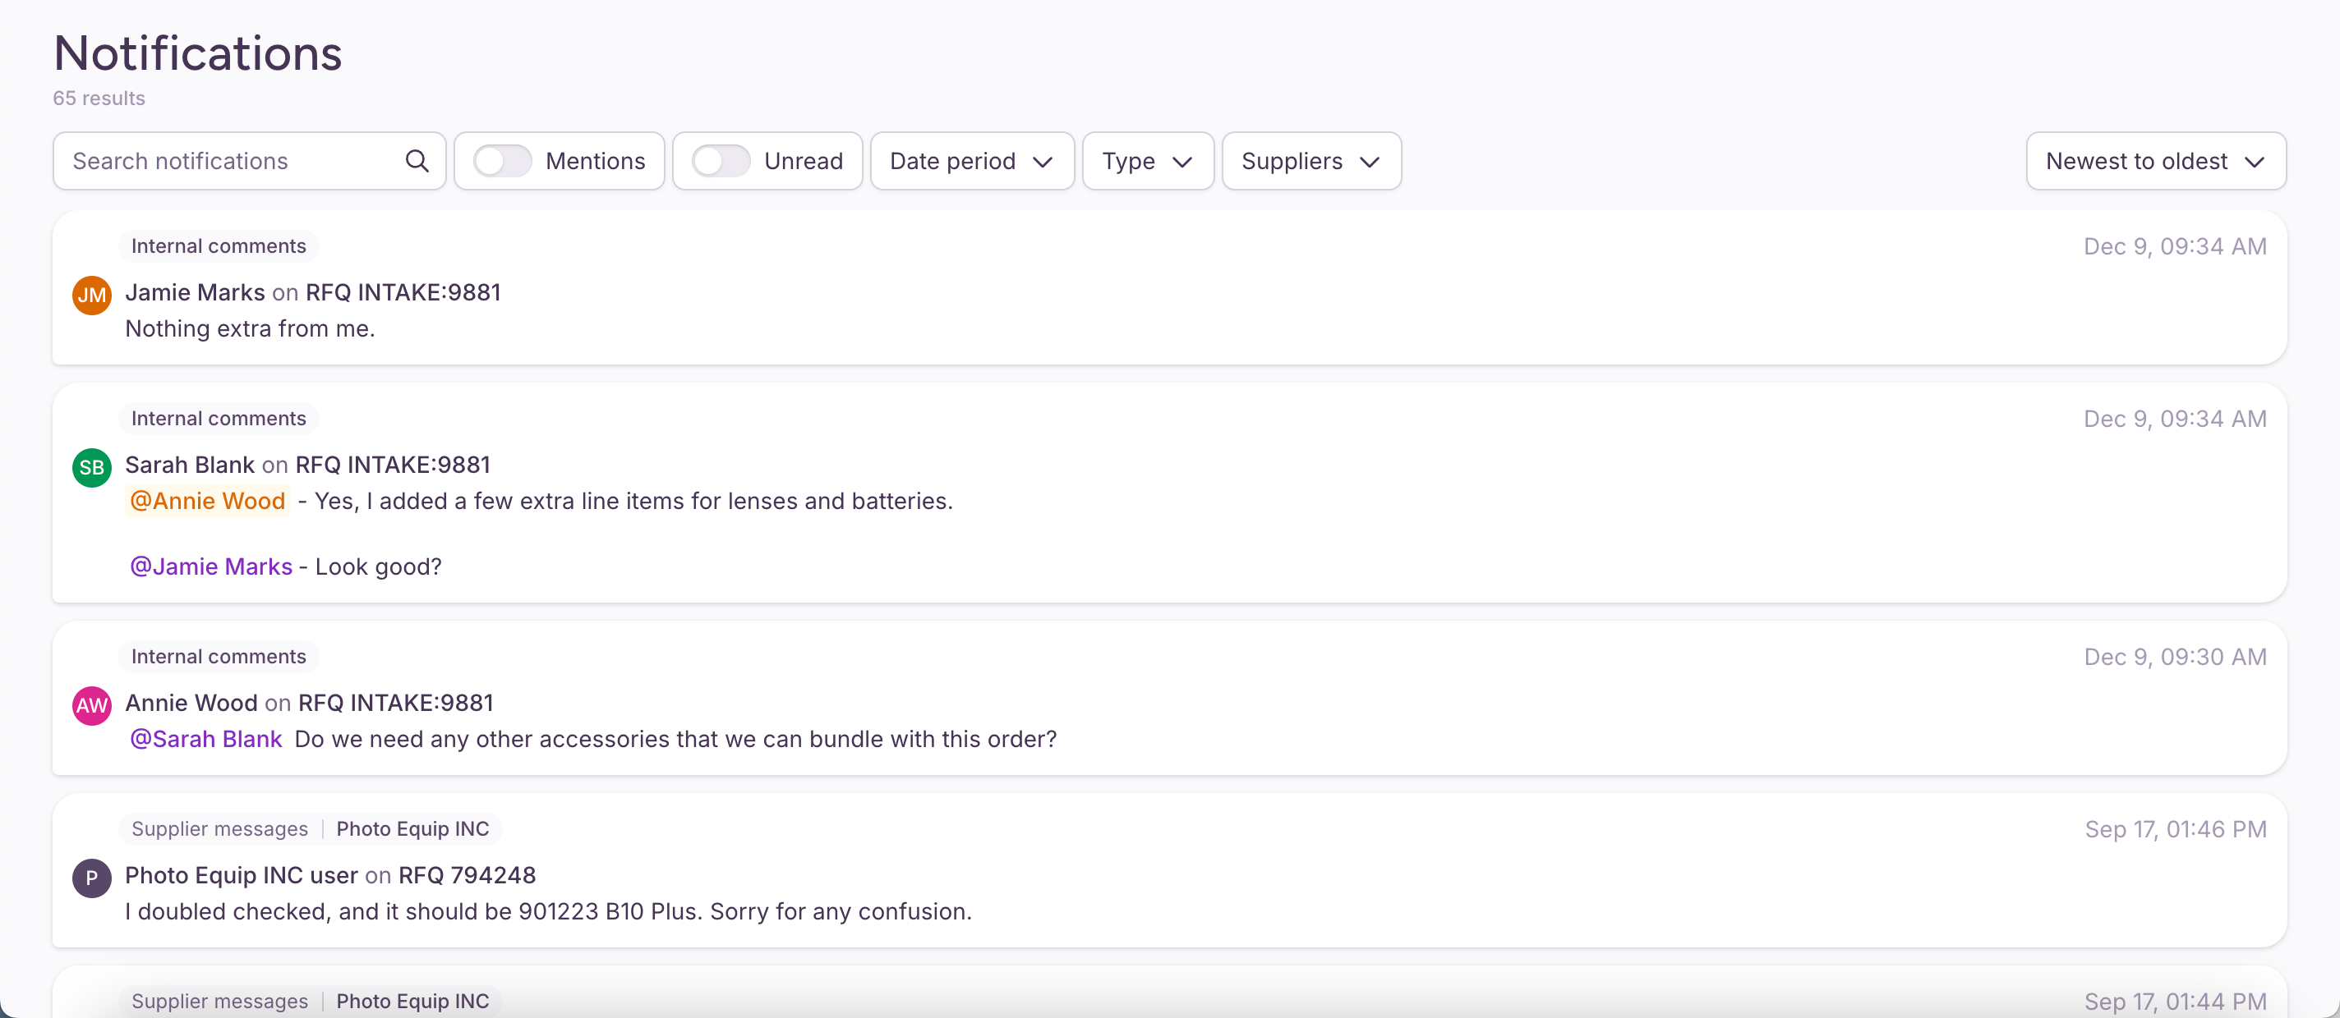Click the Photo Equip INC user sender name
Viewport: 2340px width, 1018px height.
point(241,874)
